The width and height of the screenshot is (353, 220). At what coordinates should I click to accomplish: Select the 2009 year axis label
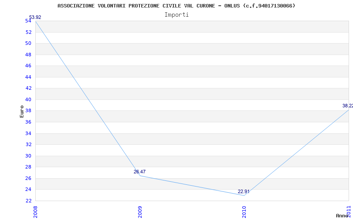pyautogui.click(x=140, y=212)
